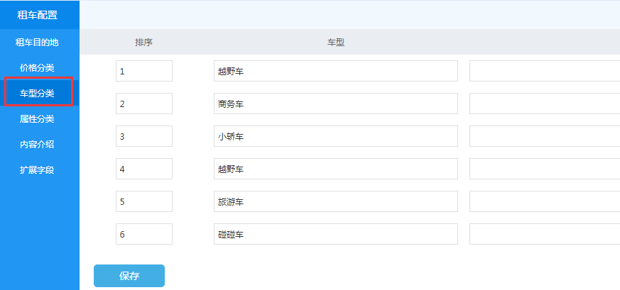Focus the sort order box showing 6

(144, 234)
